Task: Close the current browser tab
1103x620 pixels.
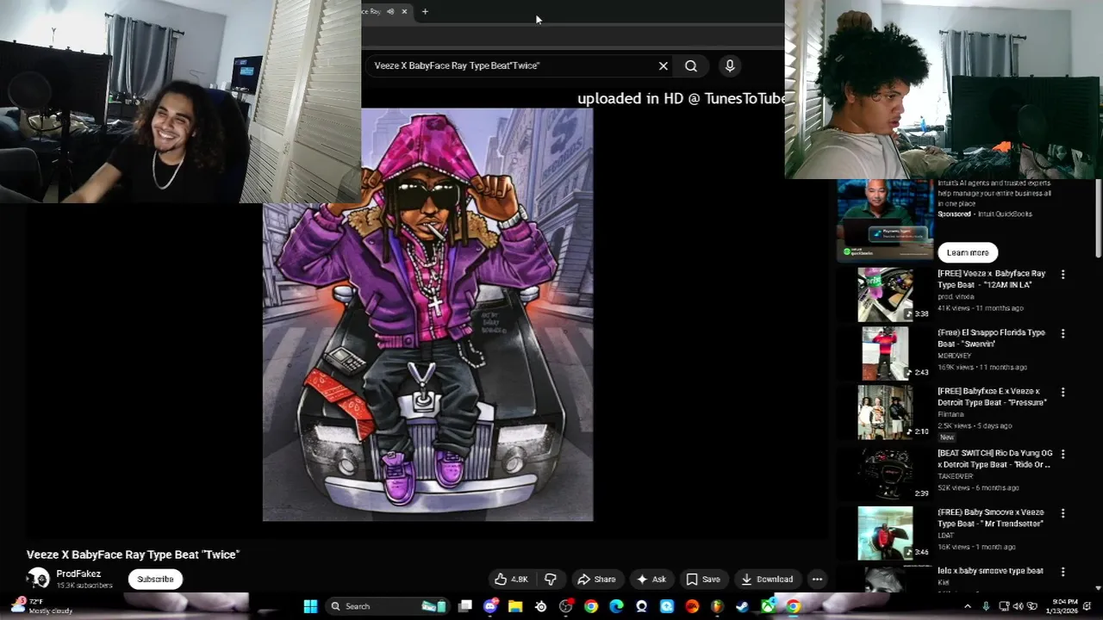Action: (404, 11)
